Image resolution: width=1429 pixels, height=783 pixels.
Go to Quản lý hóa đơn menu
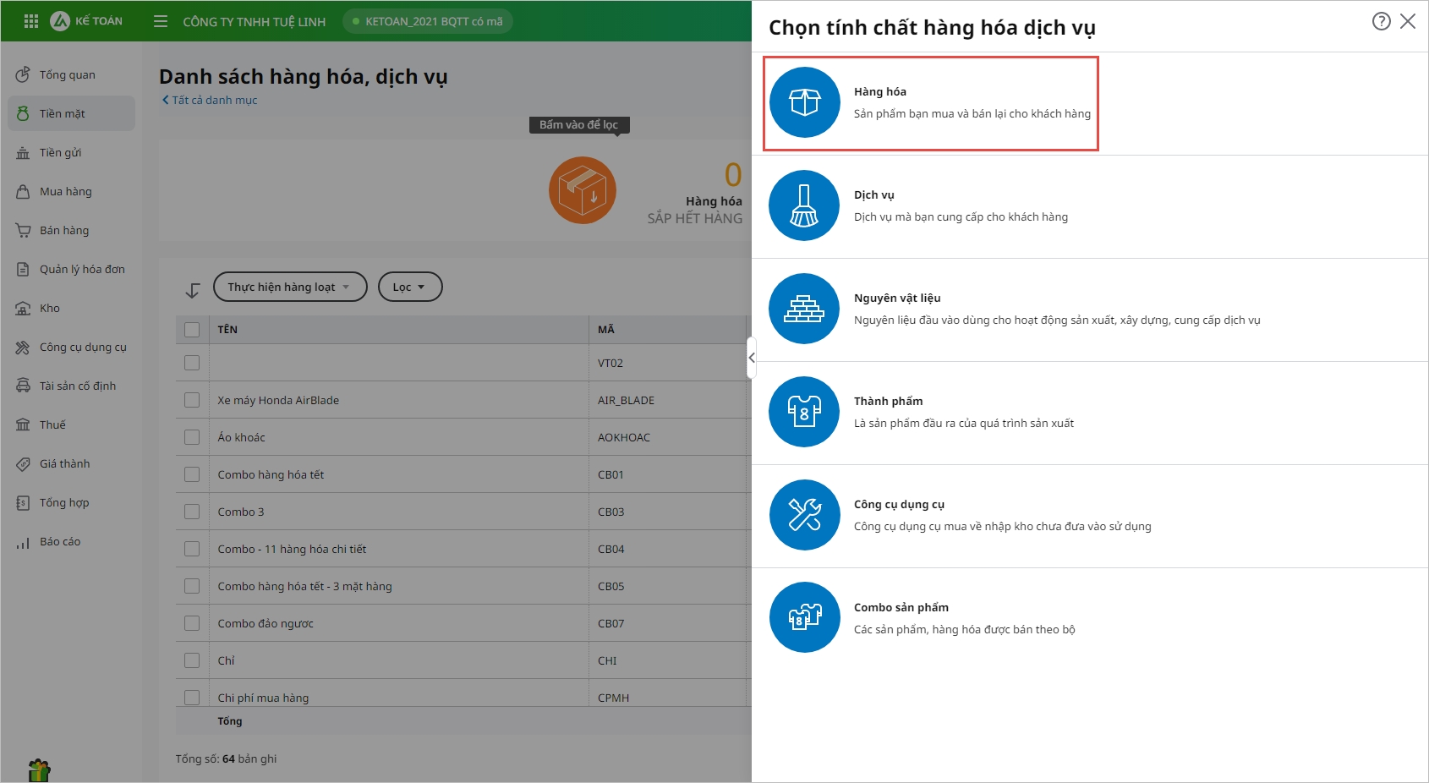pos(81,270)
